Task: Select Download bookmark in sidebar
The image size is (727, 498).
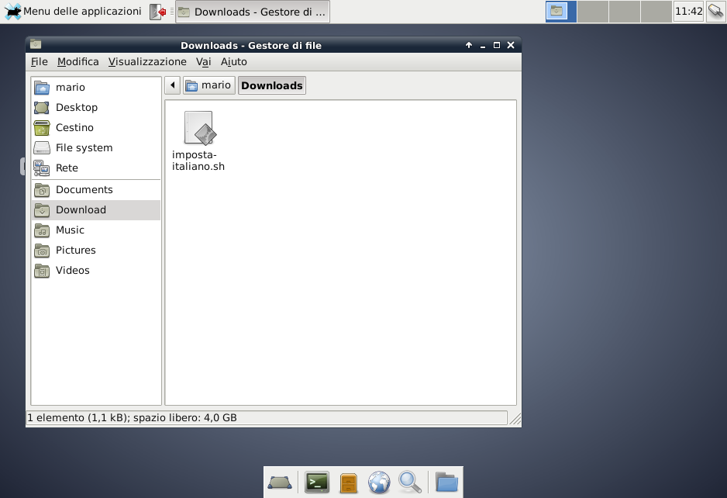Action: point(96,209)
